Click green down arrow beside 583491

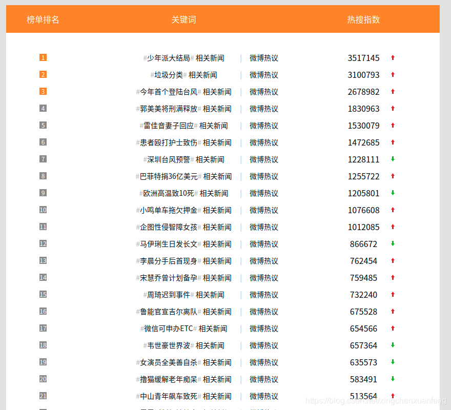pos(393,379)
